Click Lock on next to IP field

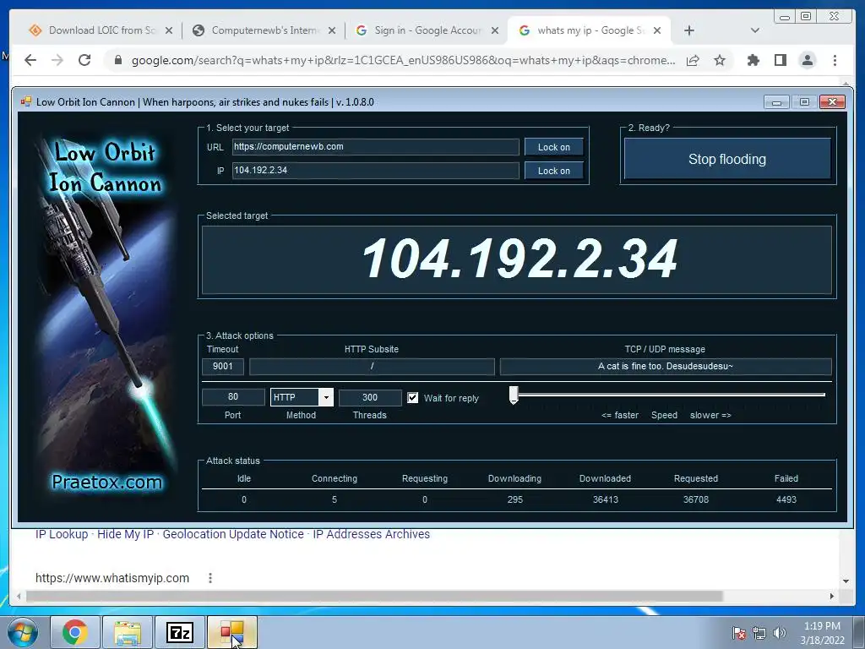point(553,171)
